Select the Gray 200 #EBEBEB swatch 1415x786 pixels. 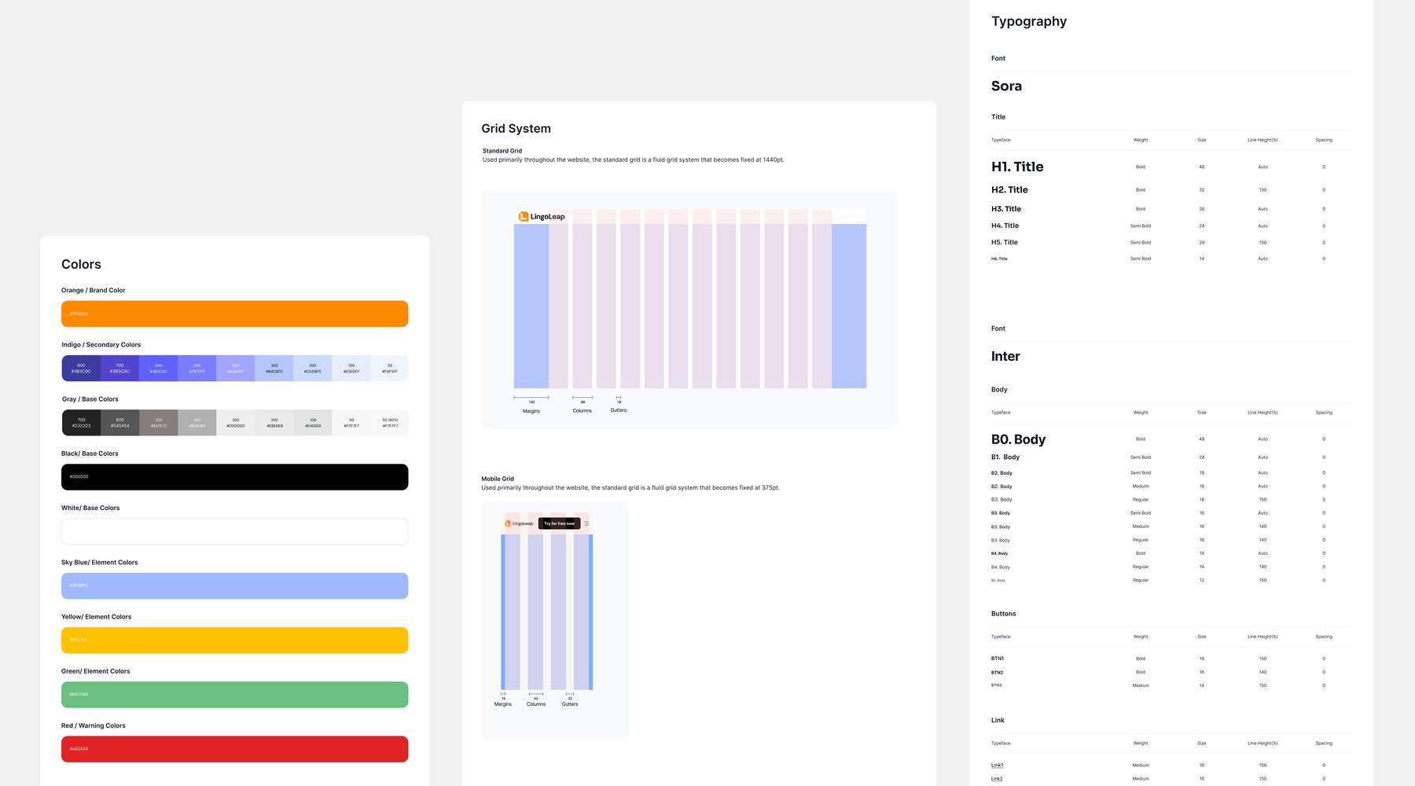click(x=274, y=423)
